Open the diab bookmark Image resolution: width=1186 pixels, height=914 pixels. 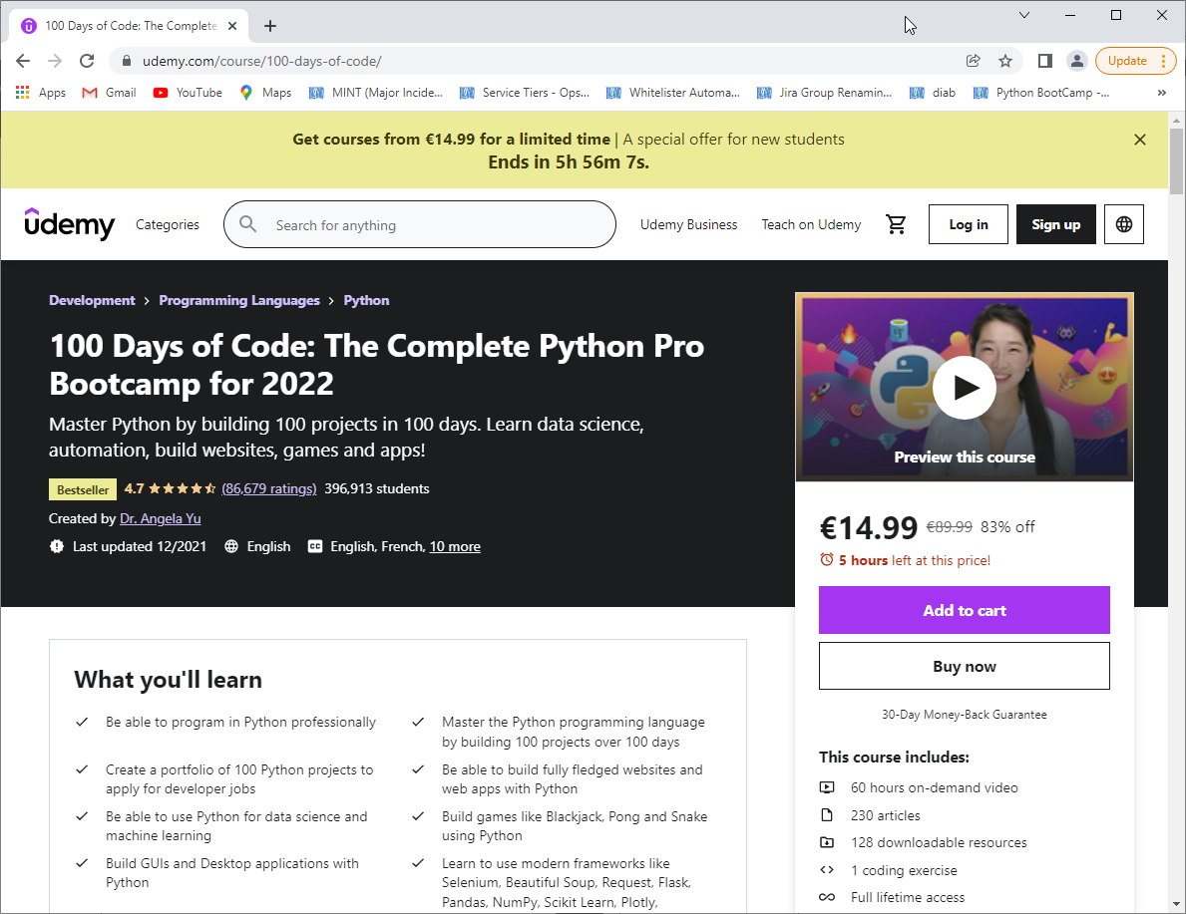(x=933, y=93)
